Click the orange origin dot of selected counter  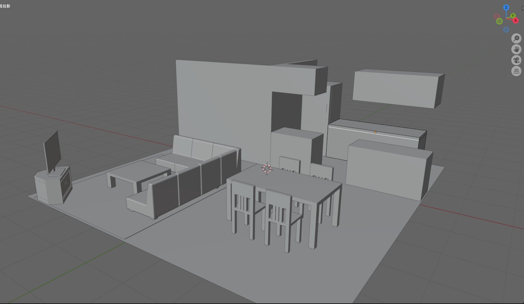pos(375,132)
